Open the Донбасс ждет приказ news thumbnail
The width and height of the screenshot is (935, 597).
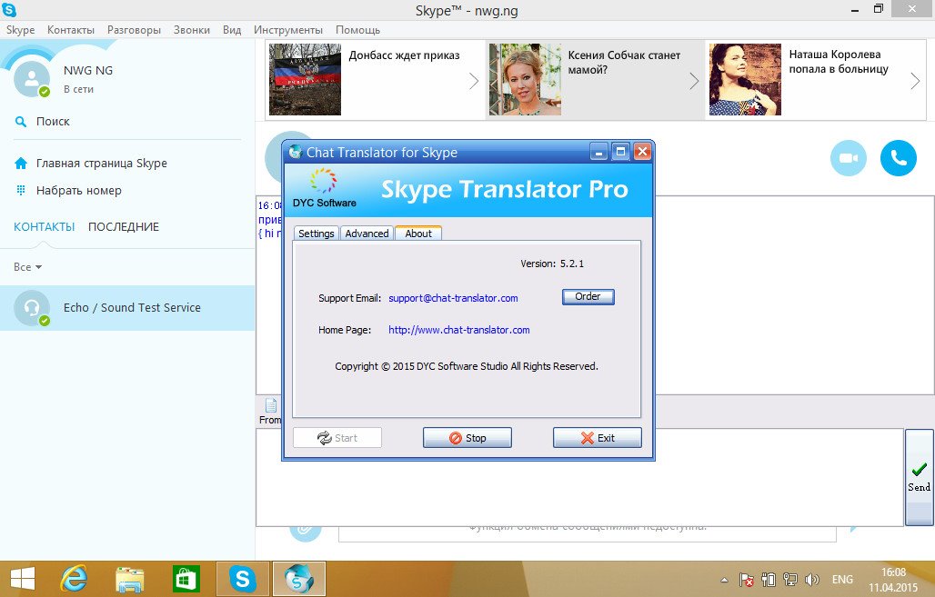tap(305, 79)
